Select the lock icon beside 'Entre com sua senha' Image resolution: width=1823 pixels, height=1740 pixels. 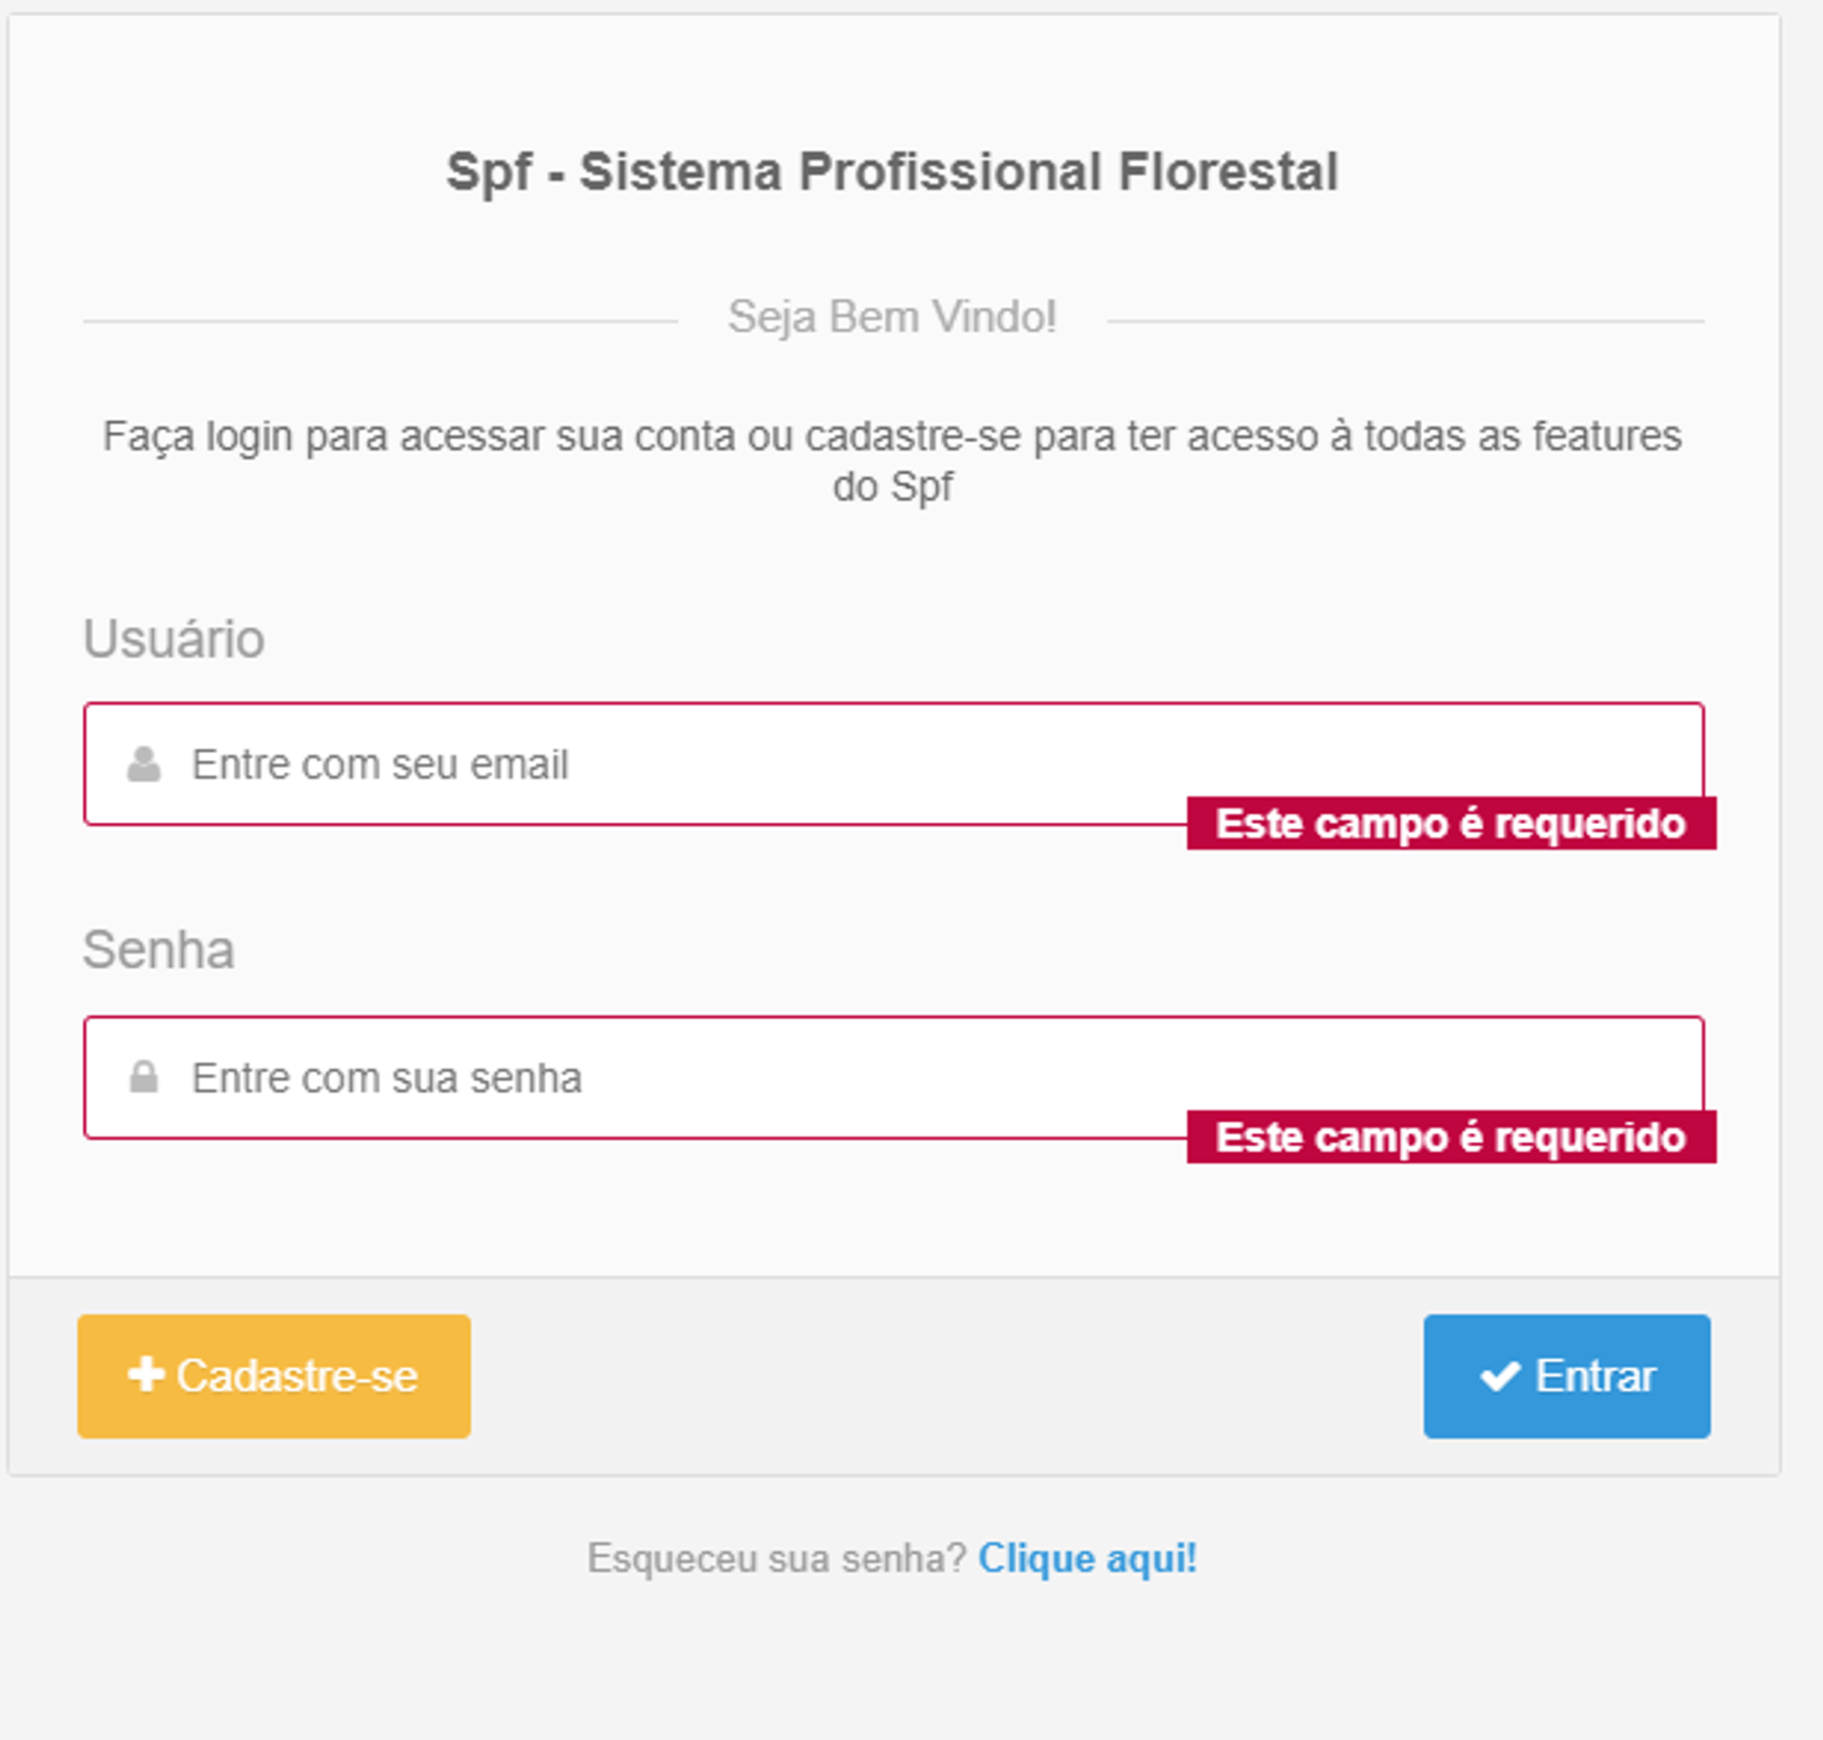tap(144, 1076)
